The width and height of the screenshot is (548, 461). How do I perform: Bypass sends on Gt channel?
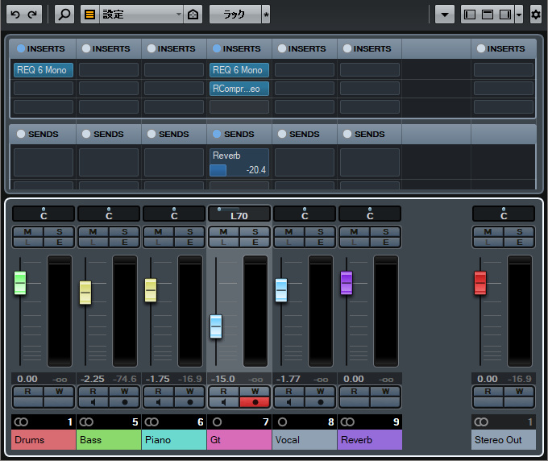click(x=217, y=134)
